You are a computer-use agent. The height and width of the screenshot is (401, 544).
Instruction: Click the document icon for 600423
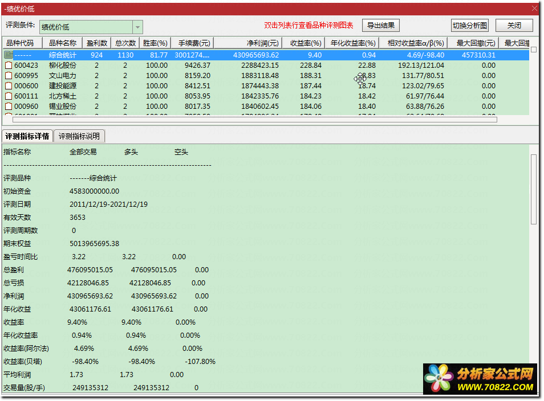point(9,65)
